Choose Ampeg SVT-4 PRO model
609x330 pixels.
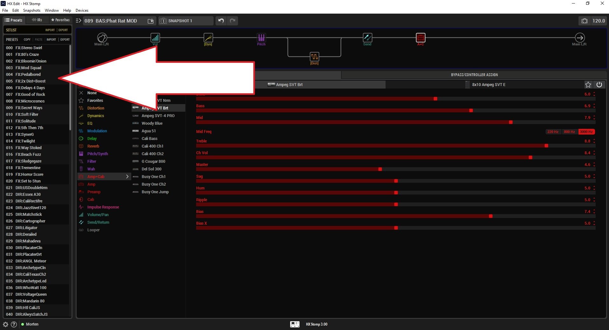[158, 116]
